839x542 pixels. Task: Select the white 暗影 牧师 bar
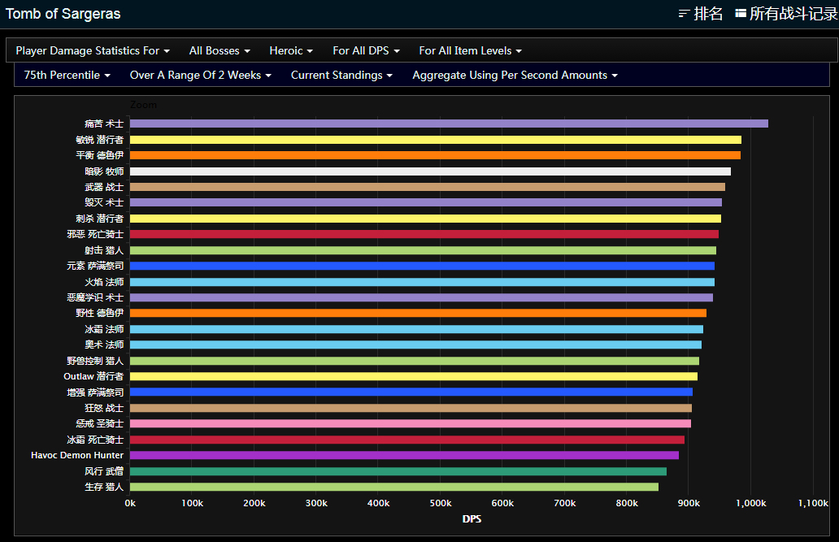[430, 171]
